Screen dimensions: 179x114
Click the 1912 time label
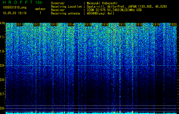click(x=37, y=25)
